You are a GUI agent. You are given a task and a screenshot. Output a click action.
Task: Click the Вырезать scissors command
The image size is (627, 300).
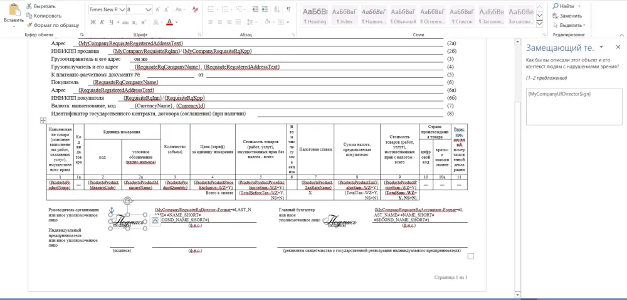coord(41,6)
